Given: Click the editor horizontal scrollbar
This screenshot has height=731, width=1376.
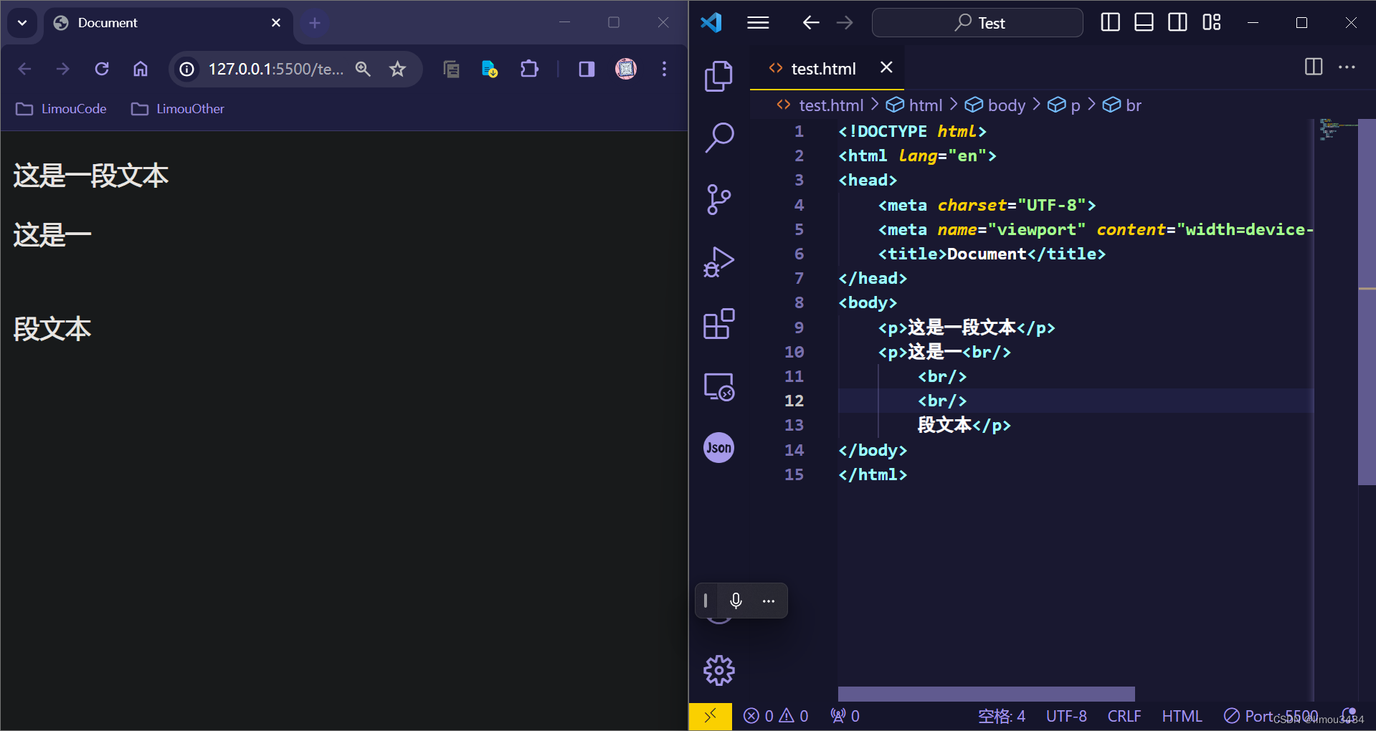Looking at the screenshot, I should 987,694.
